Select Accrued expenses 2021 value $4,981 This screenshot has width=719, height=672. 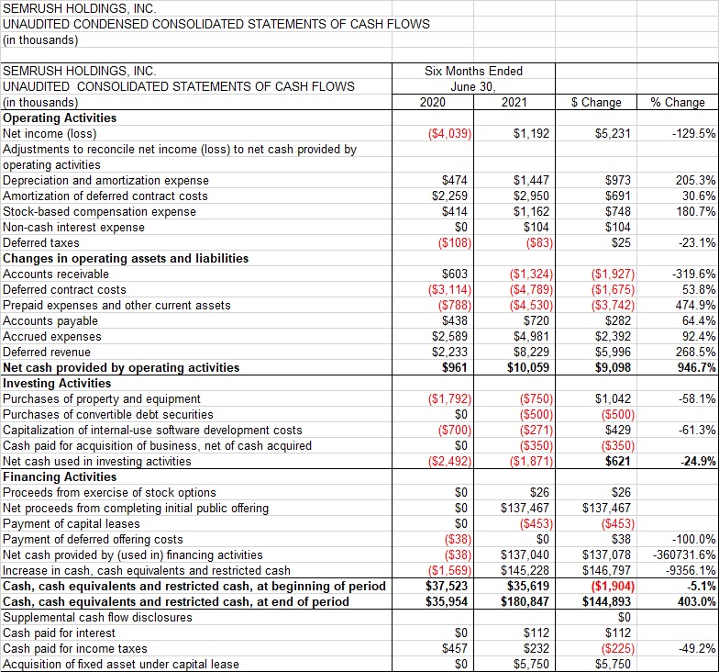tap(531, 336)
